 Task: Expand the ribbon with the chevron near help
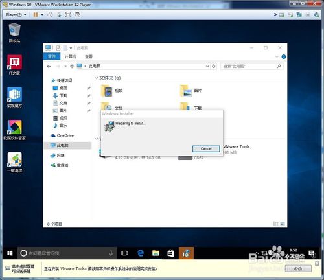(277, 57)
